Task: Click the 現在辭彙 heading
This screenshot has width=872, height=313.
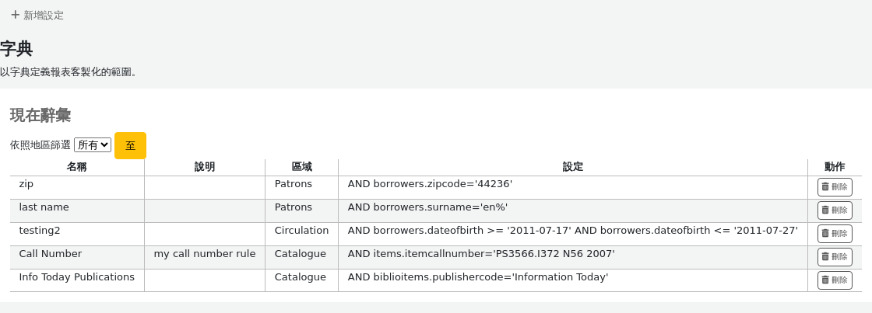Action: click(40, 116)
